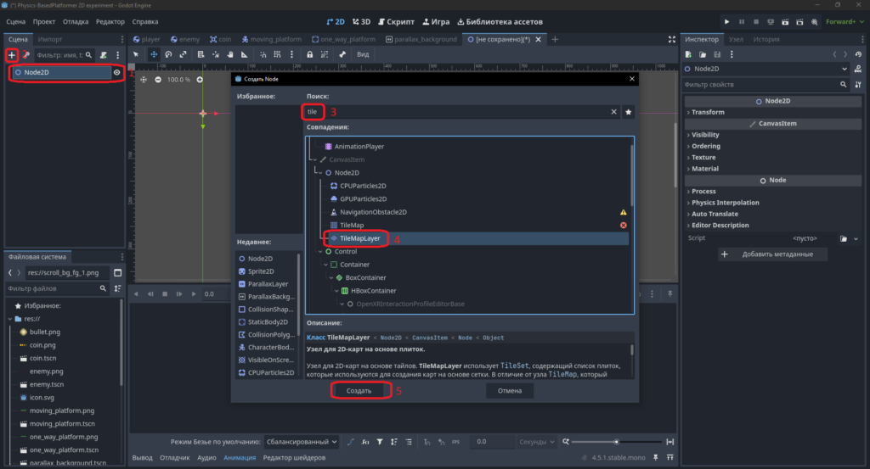Viewport: 870px width, 469px height.
Task: Select the Rotate tool in viewport toolbar
Action: [x=169, y=54]
